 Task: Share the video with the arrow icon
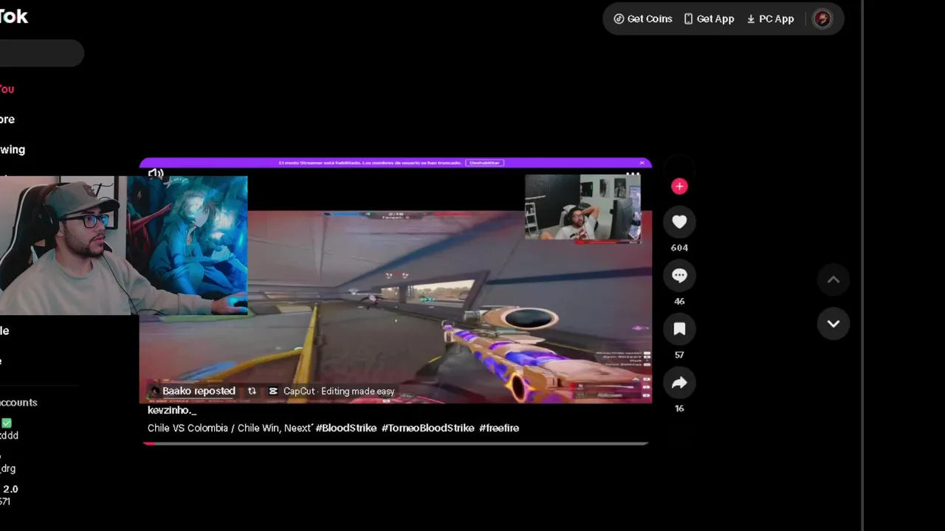coord(679,383)
